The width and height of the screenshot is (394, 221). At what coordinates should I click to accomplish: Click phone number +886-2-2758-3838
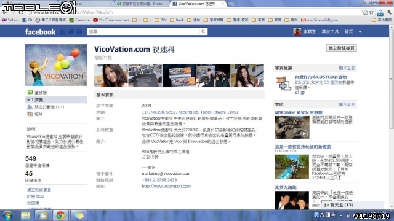159,180
